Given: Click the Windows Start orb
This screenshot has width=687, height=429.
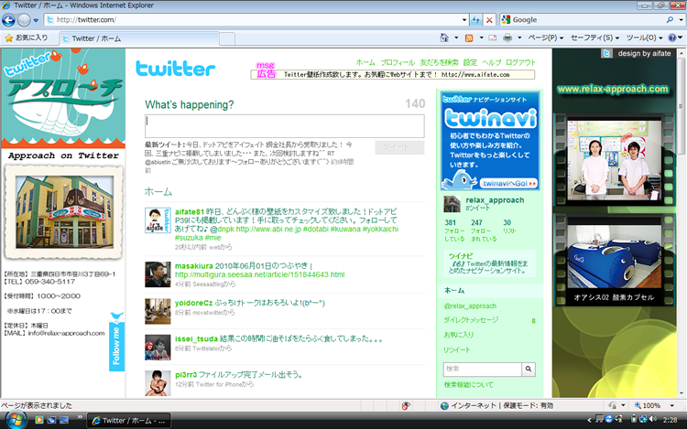Looking at the screenshot, I should [16, 420].
